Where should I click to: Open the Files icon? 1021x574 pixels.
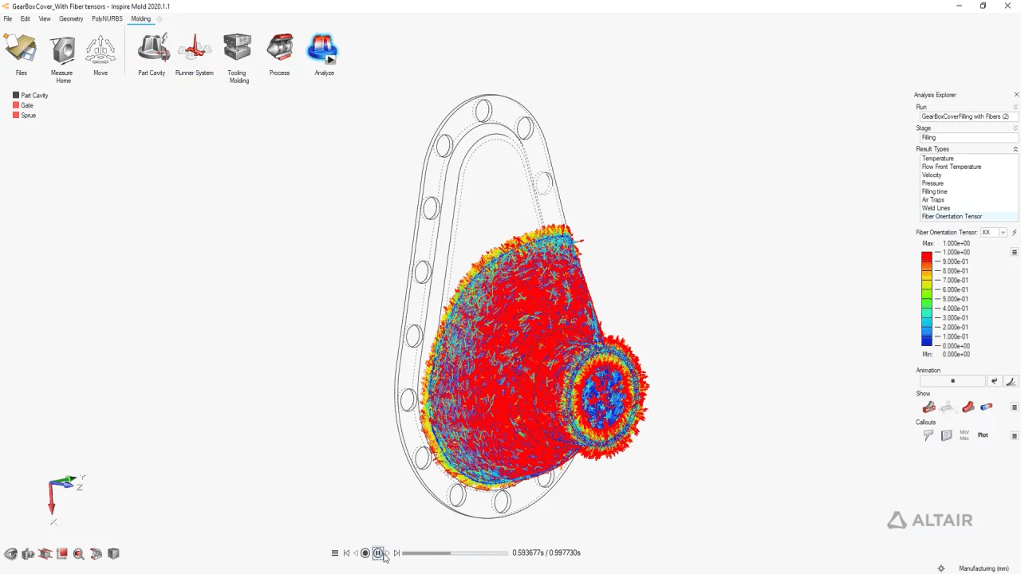click(x=21, y=54)
